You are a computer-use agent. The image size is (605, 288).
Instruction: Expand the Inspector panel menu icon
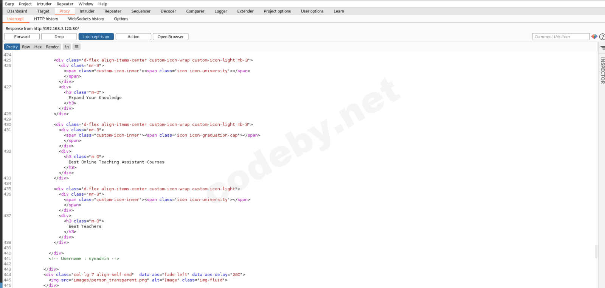tap(602, 48)
